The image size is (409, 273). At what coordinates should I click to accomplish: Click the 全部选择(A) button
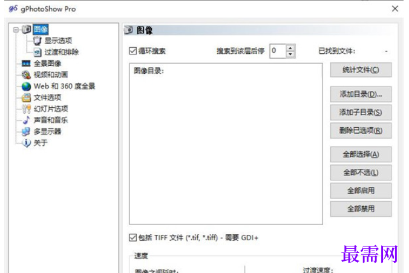(361, 154)
